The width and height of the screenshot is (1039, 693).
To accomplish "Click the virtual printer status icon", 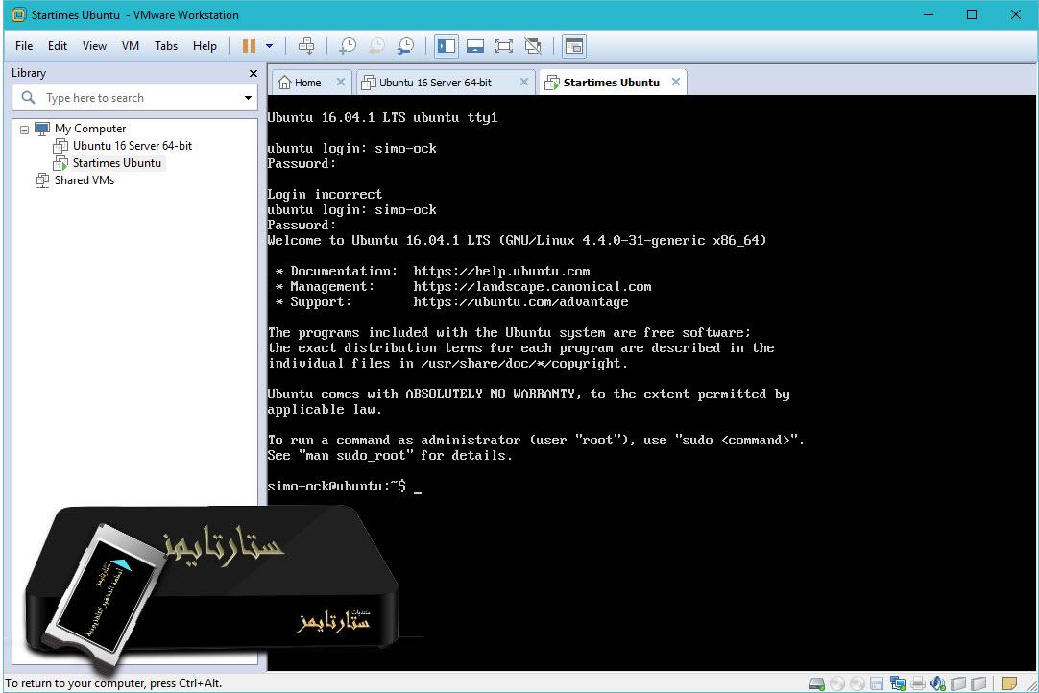I will point(919,684).
